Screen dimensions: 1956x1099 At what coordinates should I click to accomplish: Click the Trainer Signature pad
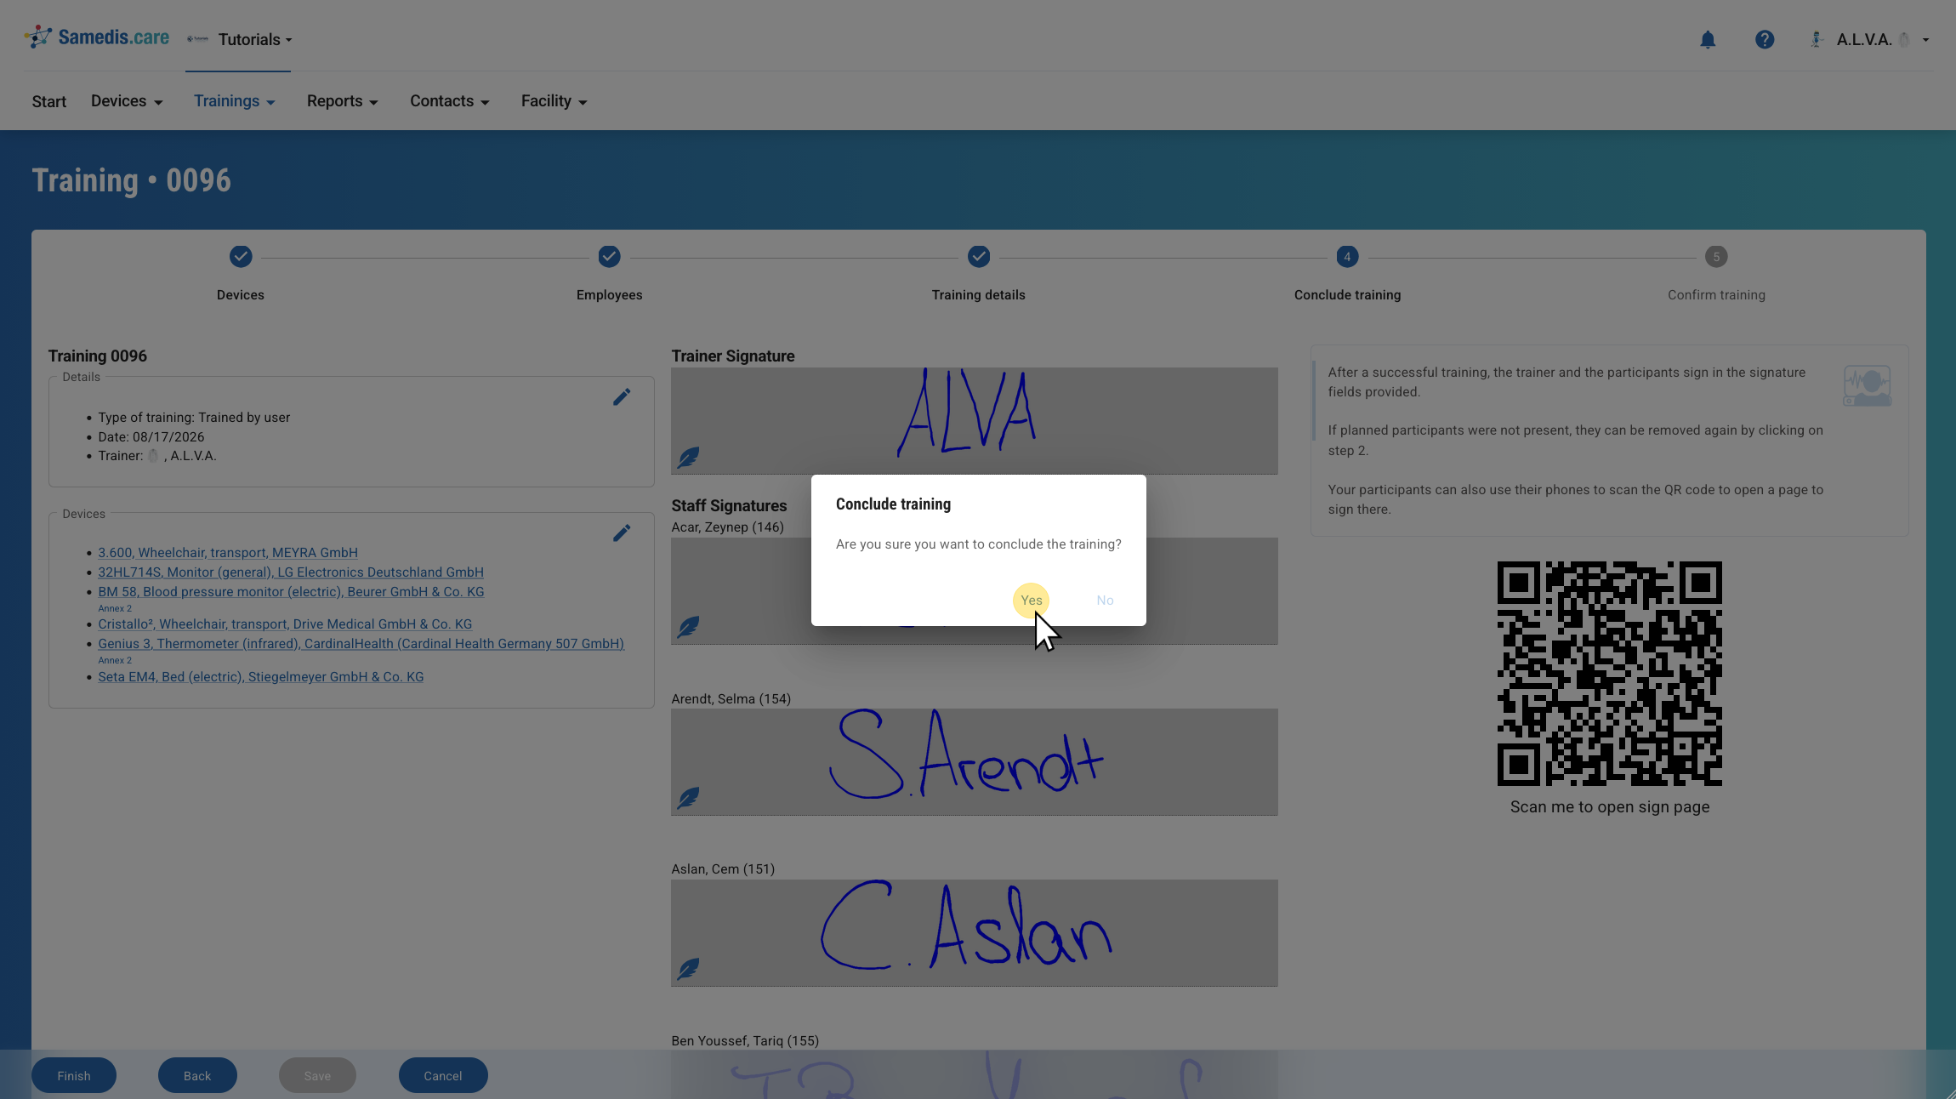click(x=975, y=421)
